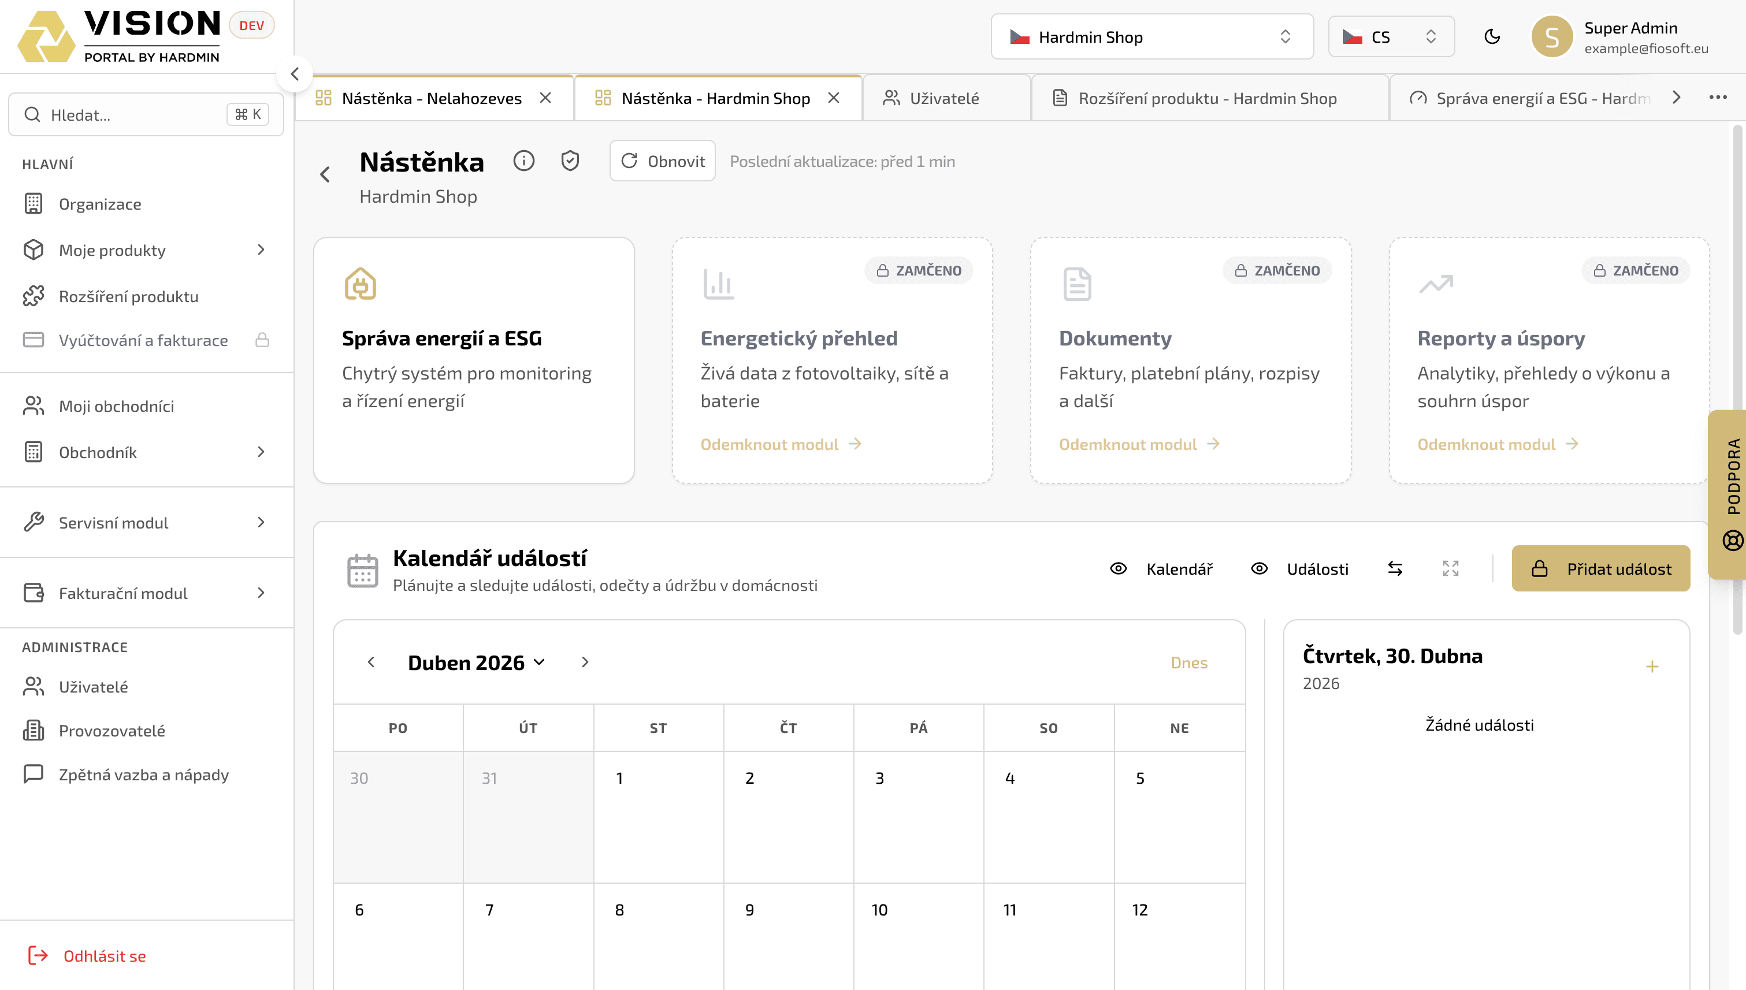Screen dimensions: 1746x990
Task: Click the VISION portal logo
Action: [120, 37]
